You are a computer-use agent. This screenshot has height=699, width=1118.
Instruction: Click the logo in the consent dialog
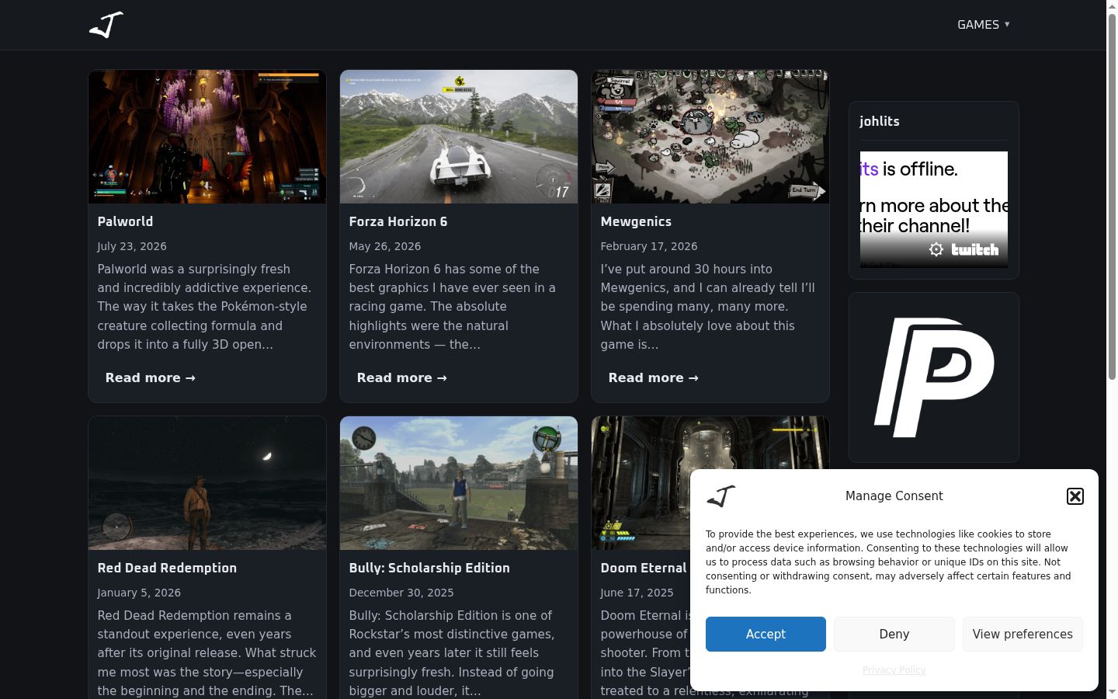pyautogui.click(x=721, y=496)
